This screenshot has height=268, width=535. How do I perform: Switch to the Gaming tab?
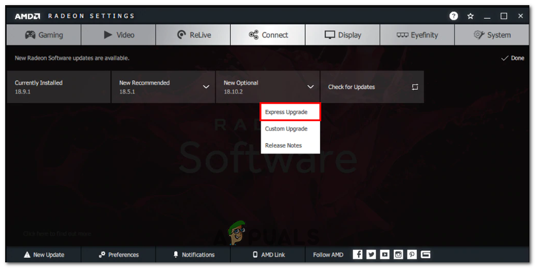pos(44,35)
